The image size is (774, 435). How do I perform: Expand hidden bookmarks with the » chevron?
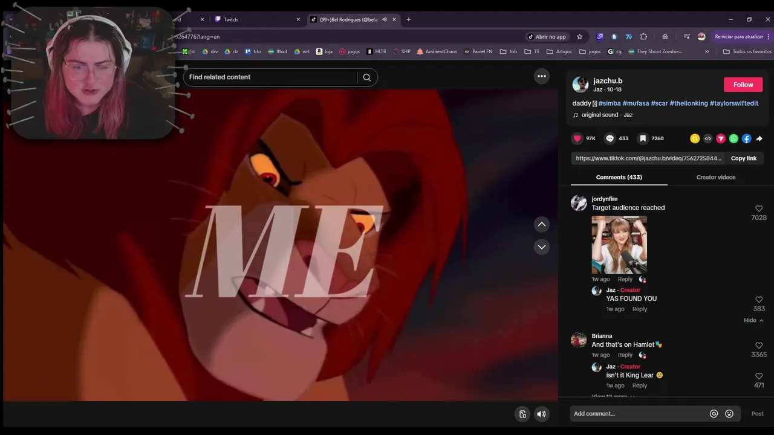point(707,51)
